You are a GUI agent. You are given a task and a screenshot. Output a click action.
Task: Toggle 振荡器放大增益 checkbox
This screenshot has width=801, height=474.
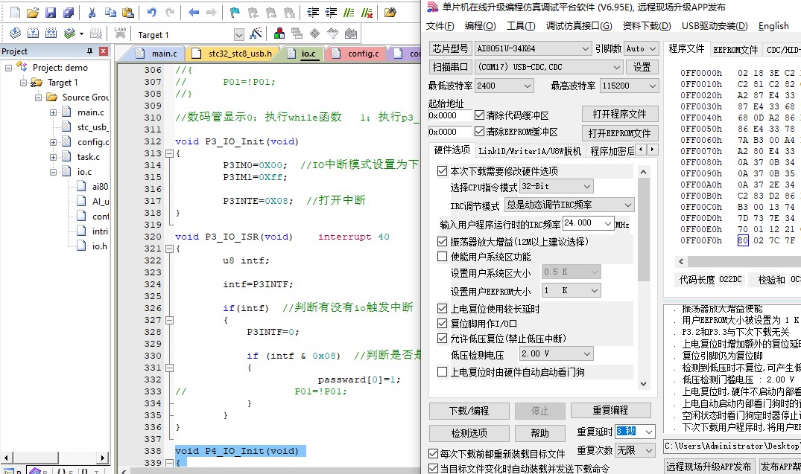pos(443,241)
